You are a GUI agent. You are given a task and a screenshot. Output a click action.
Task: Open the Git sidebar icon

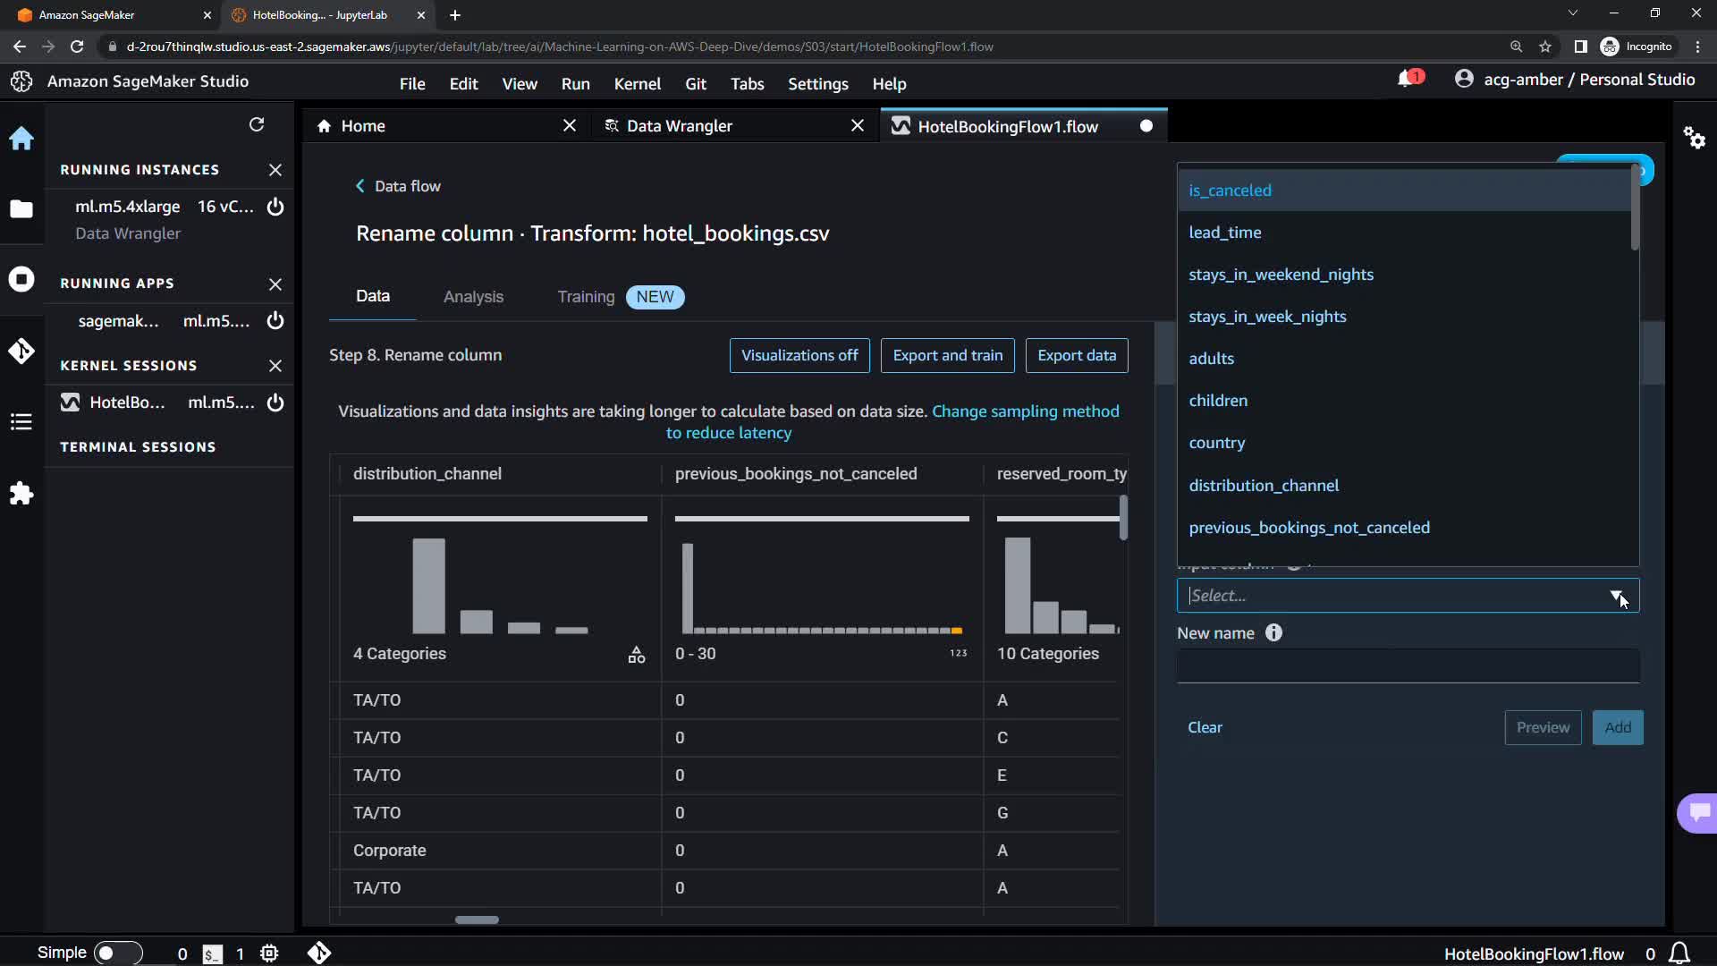[21, 351]
